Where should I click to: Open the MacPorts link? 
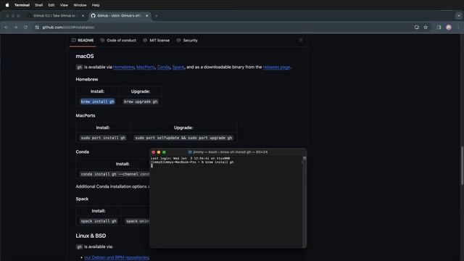(146, 67)
